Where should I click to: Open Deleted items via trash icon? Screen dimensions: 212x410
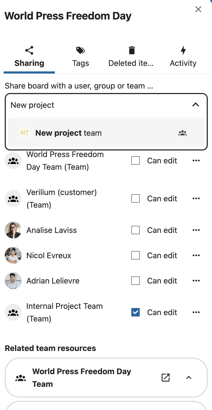(131, 50)
